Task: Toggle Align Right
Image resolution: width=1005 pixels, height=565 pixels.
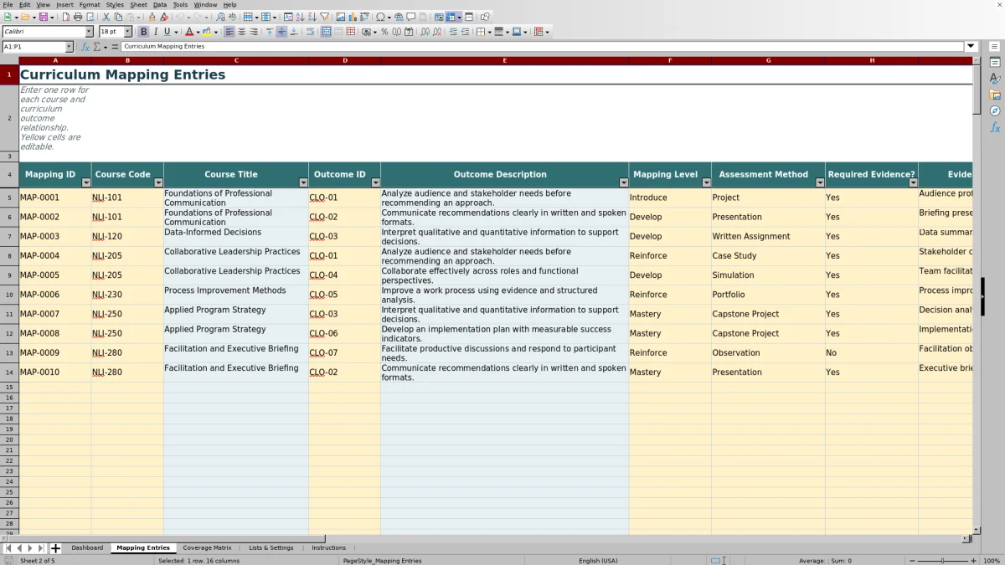Action: click(x=254, y=32)
